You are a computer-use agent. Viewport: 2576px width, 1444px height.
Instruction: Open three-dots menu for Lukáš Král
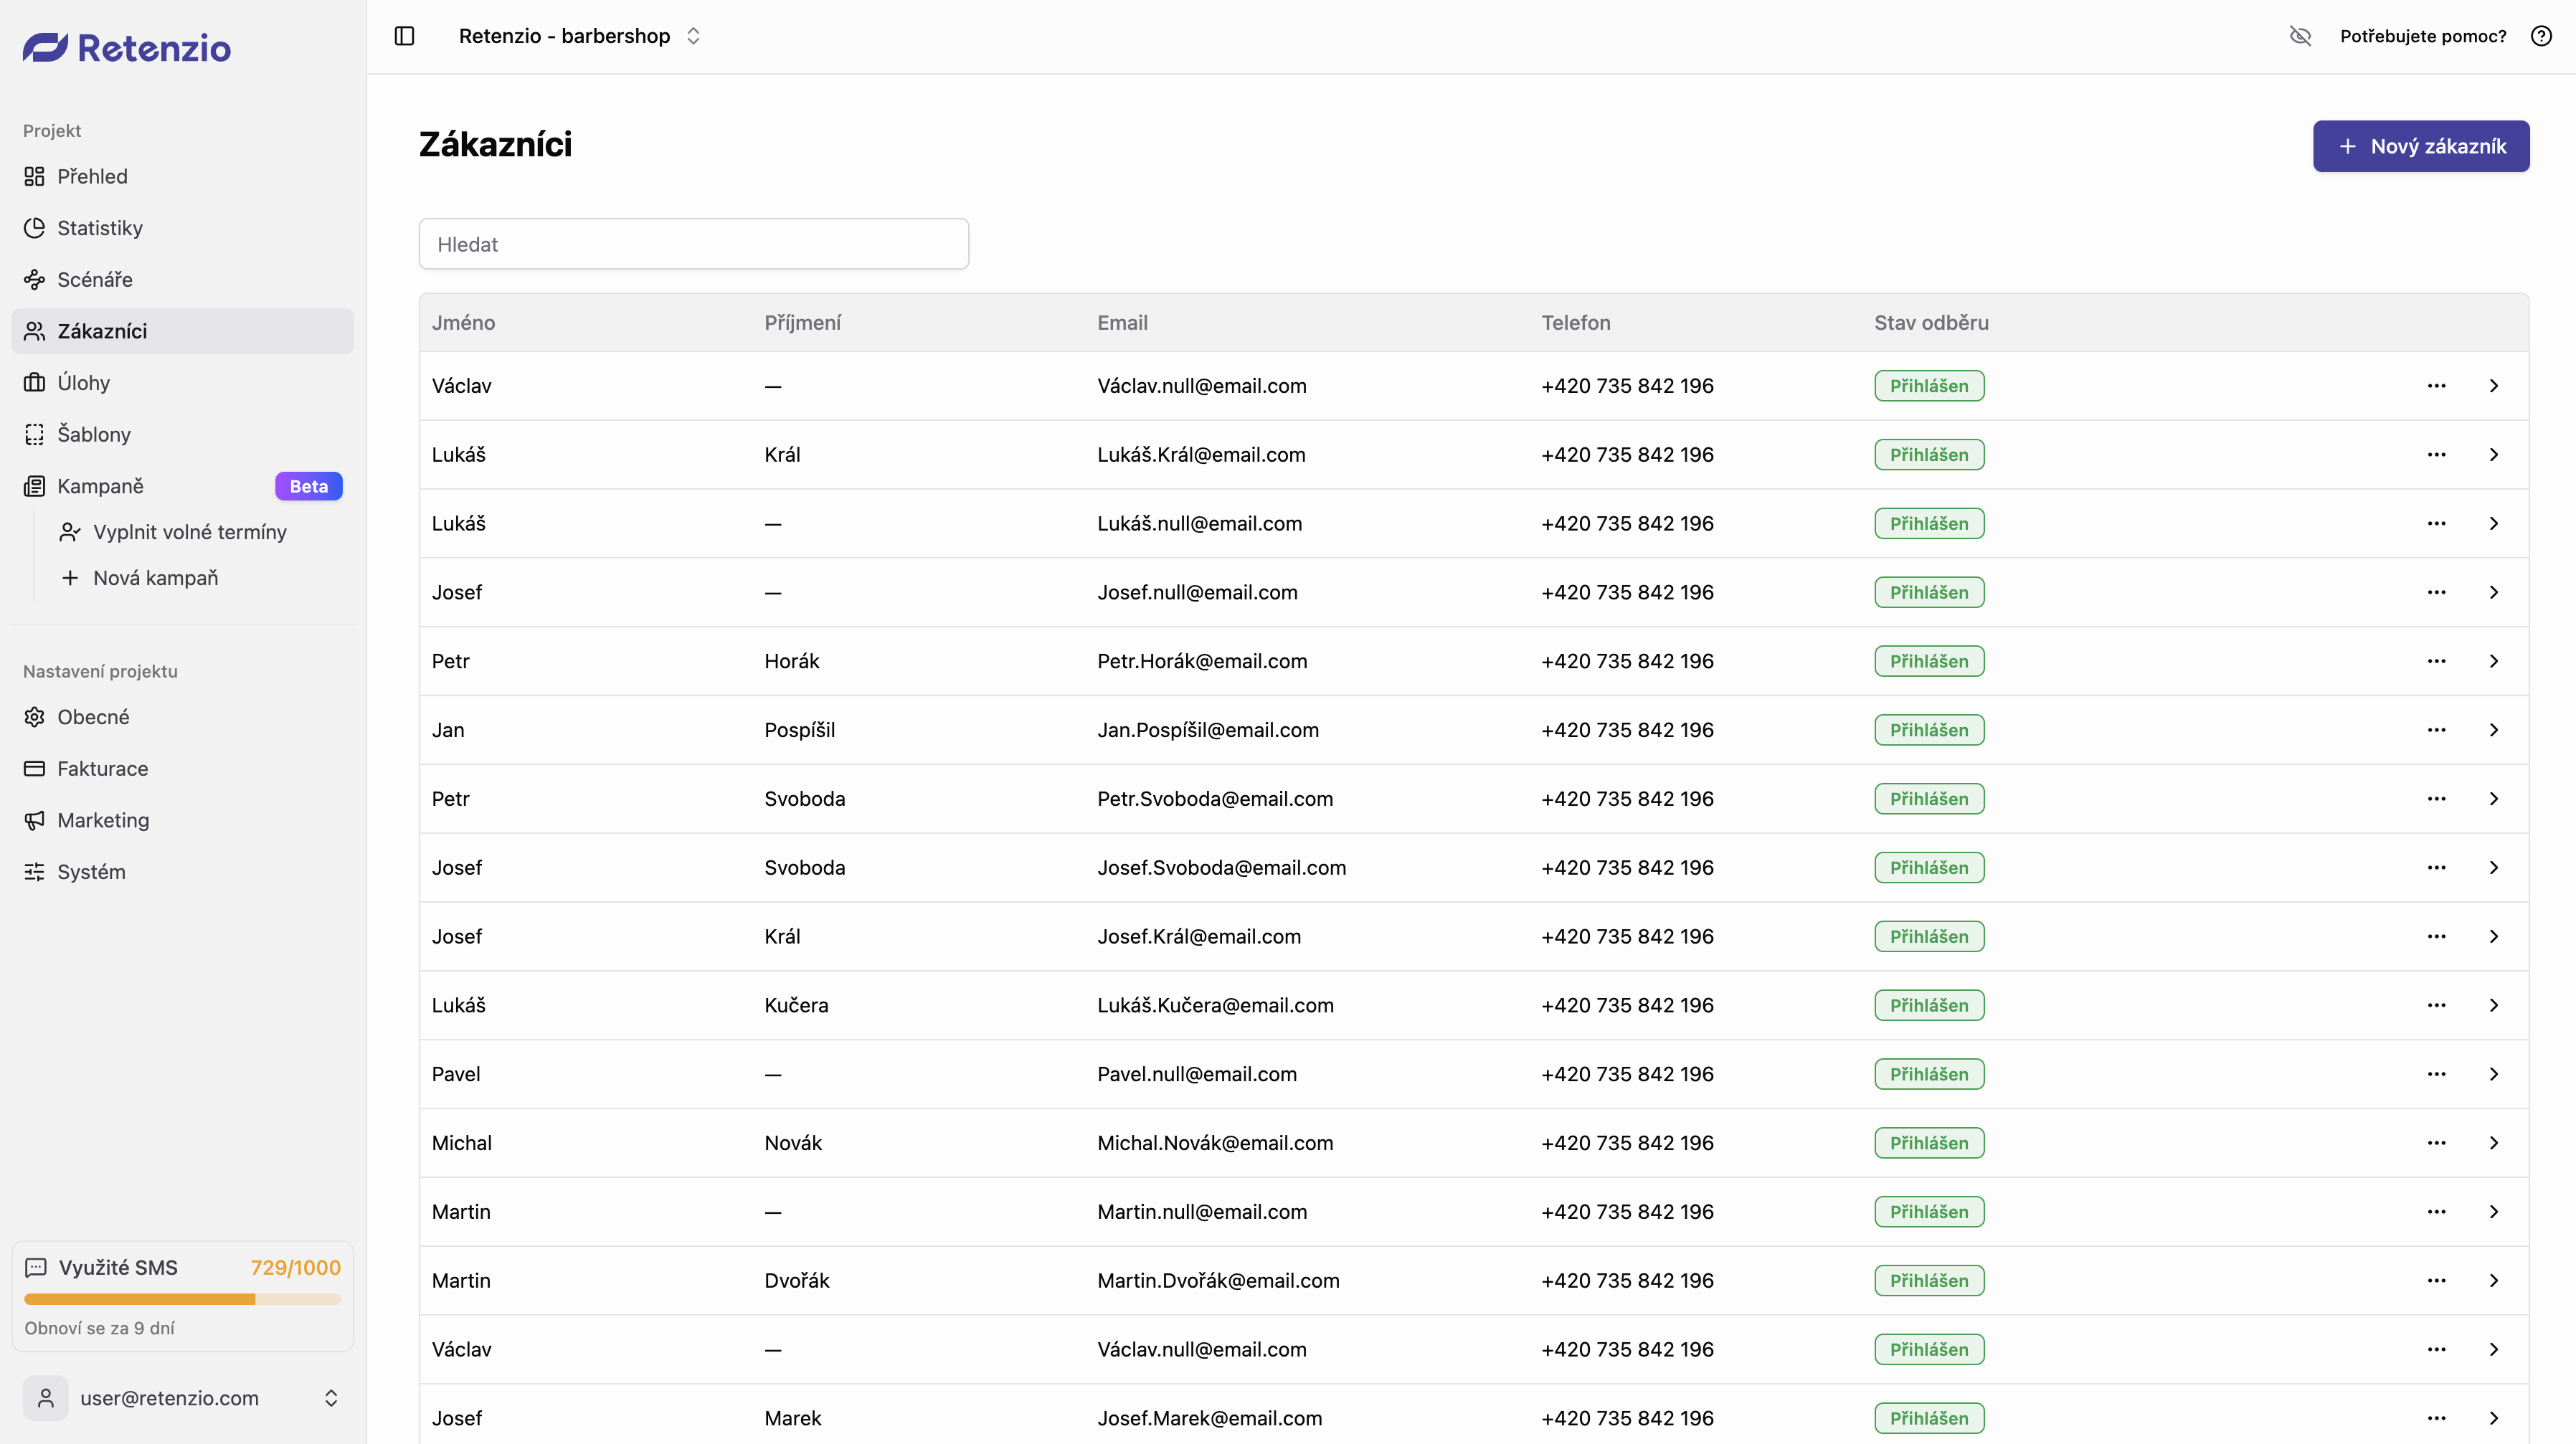point(2436,455)
